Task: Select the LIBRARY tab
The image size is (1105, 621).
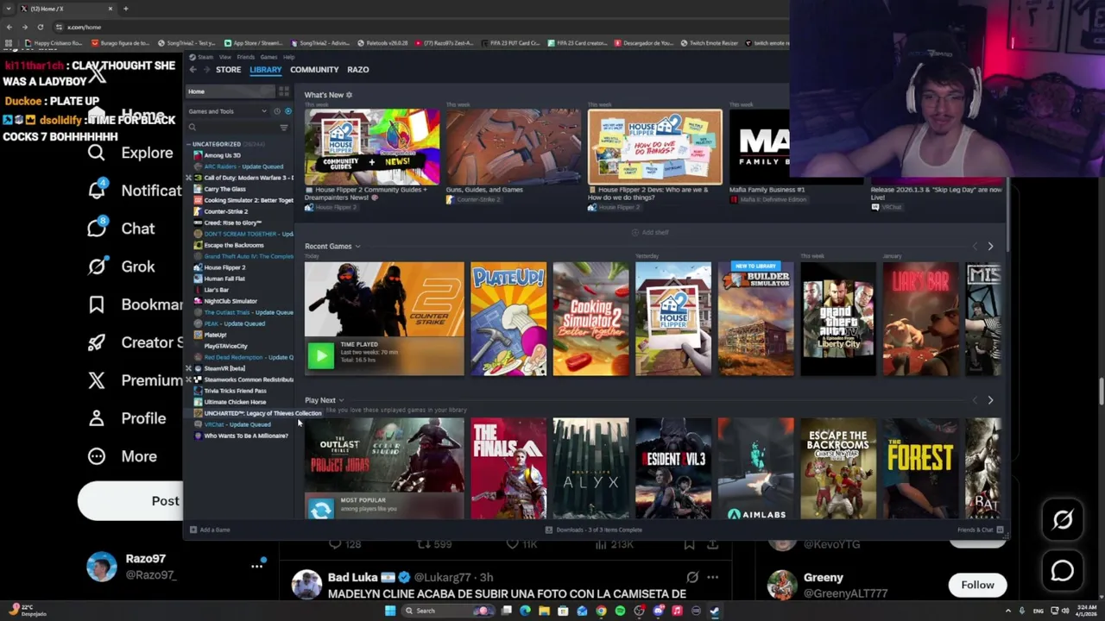Action: (x=265, y=70)
